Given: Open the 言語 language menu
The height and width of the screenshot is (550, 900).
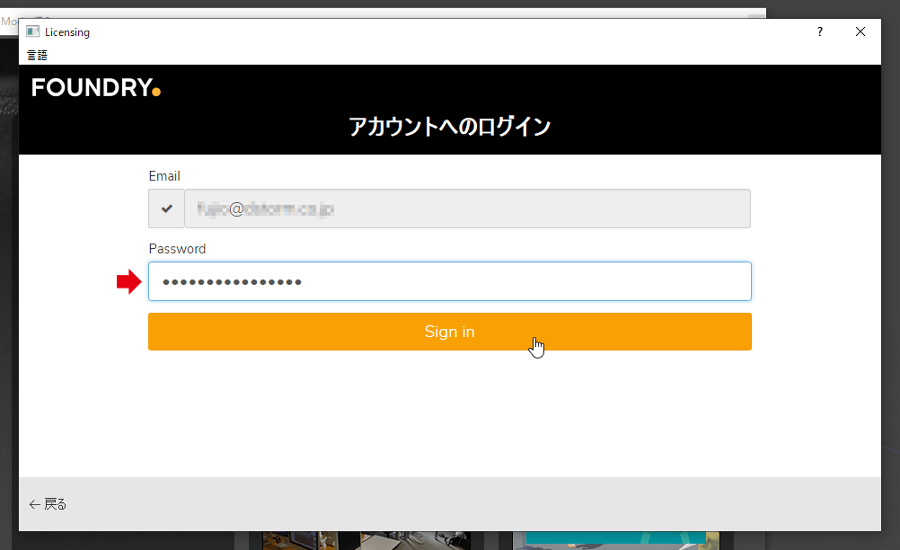Looking at the screenshot, I should coord(38,55).
